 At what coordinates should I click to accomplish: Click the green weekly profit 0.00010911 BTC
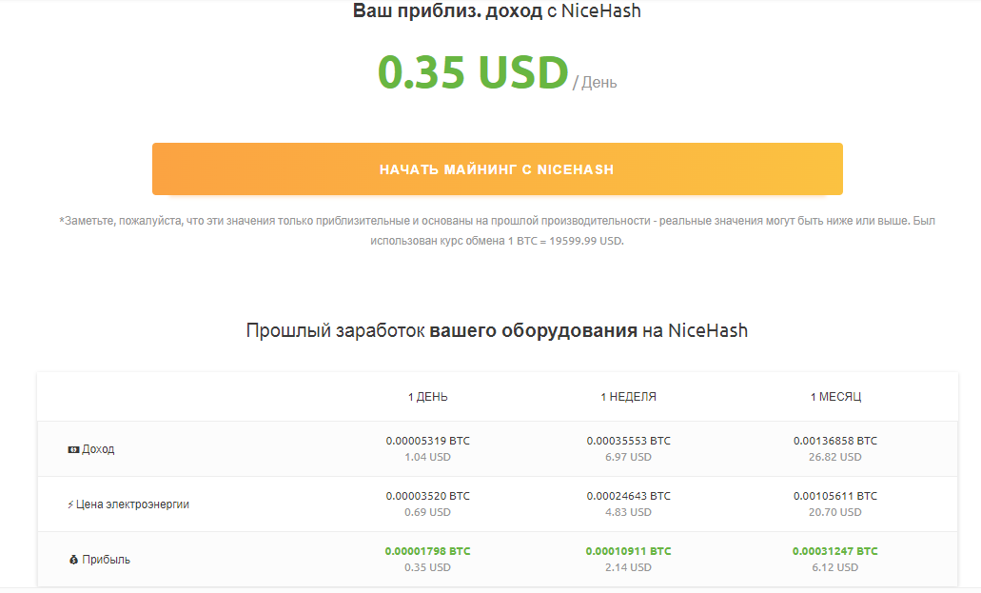[x=628, y=551]
